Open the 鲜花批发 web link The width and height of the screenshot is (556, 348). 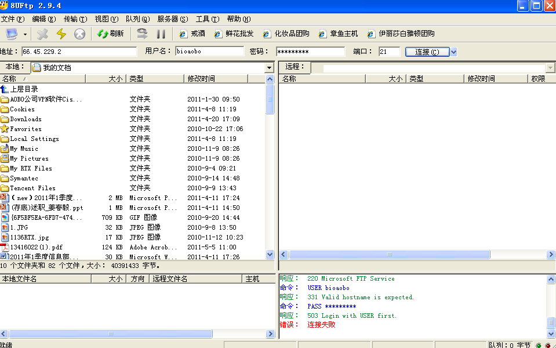234,34
